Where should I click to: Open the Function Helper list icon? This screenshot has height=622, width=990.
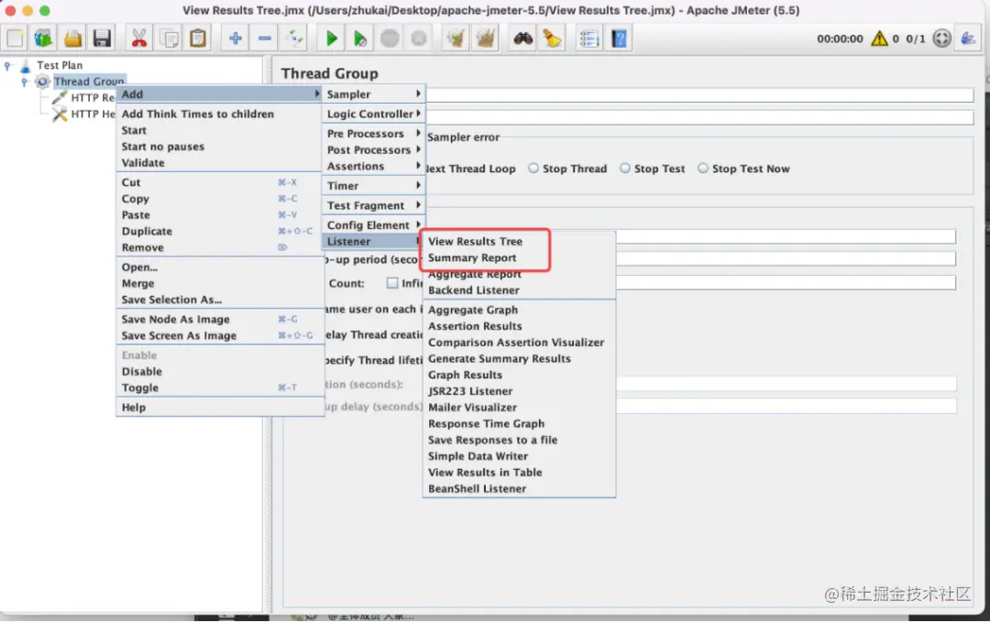(x=589, y=38)
